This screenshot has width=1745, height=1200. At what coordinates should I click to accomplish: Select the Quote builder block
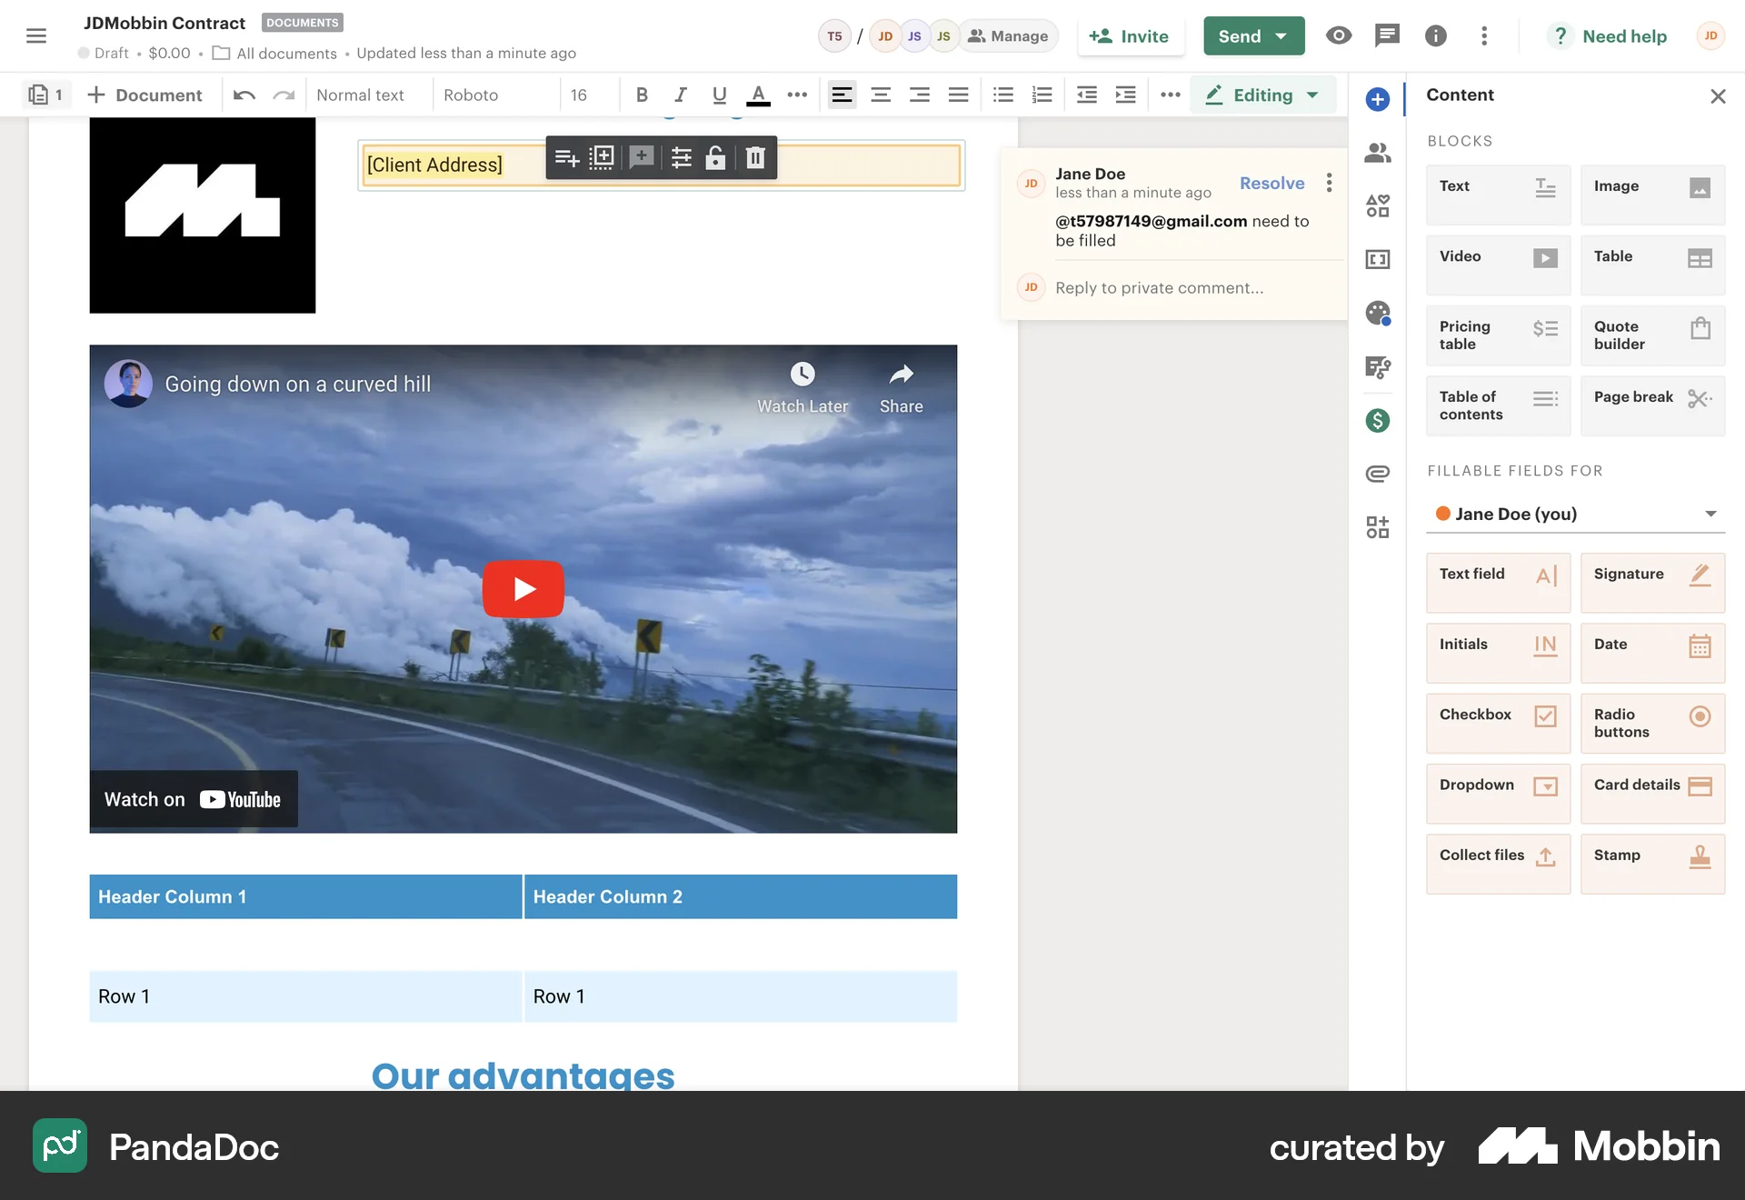[1651, 335]
